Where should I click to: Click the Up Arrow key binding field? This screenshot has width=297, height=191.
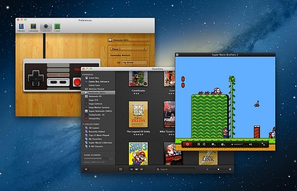135,62
